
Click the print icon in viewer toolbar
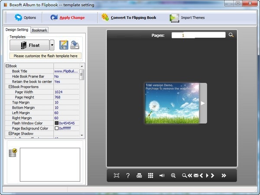coord(139,175)
